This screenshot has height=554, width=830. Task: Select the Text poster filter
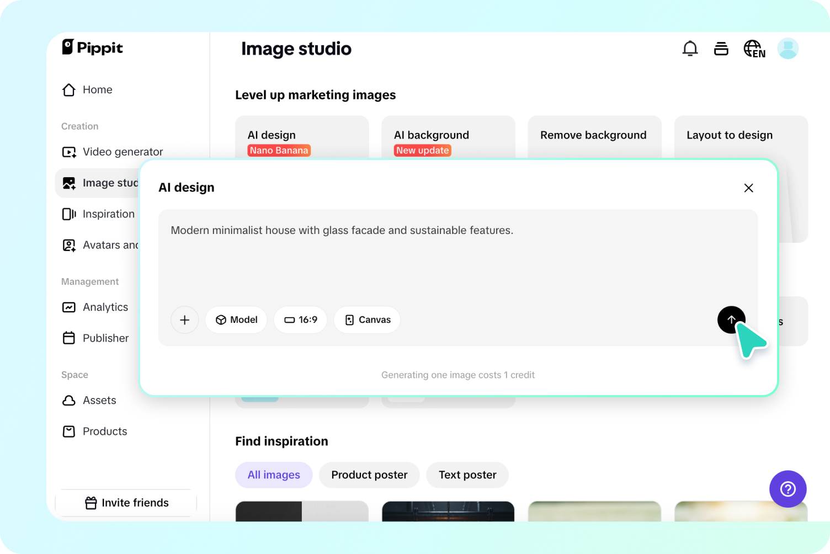[x=467, y=475]
